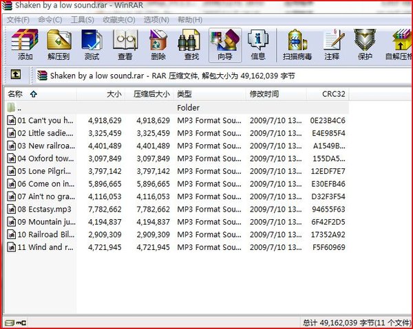The width and height of the screenshot is (413, 329).
Task: Click packed size 2,909,309 cell
Action: pos(153,235)
